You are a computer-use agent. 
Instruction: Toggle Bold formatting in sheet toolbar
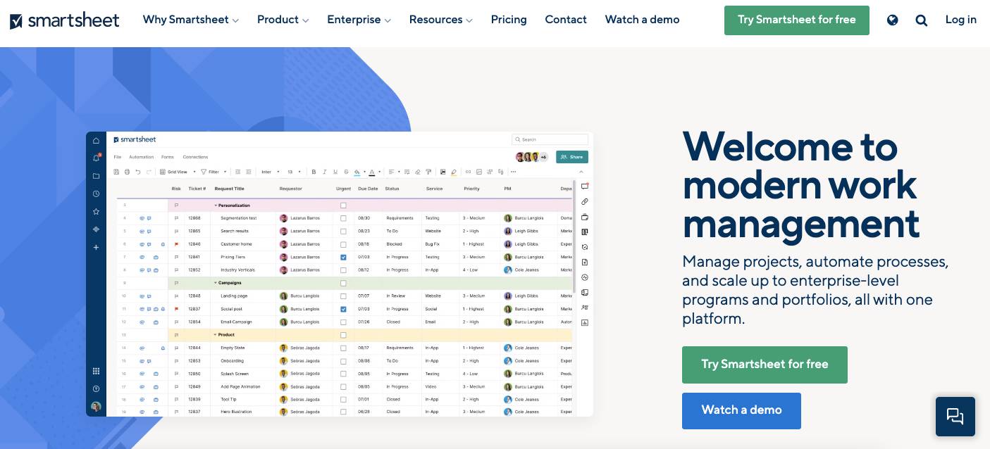314,172
